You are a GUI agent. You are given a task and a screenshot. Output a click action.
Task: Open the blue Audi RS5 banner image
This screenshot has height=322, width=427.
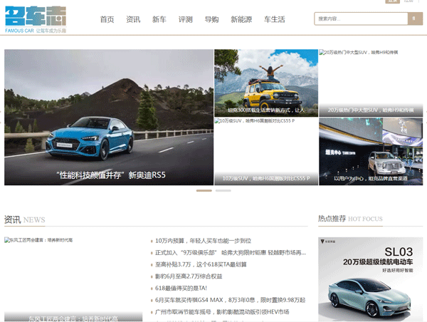[109, 118]
